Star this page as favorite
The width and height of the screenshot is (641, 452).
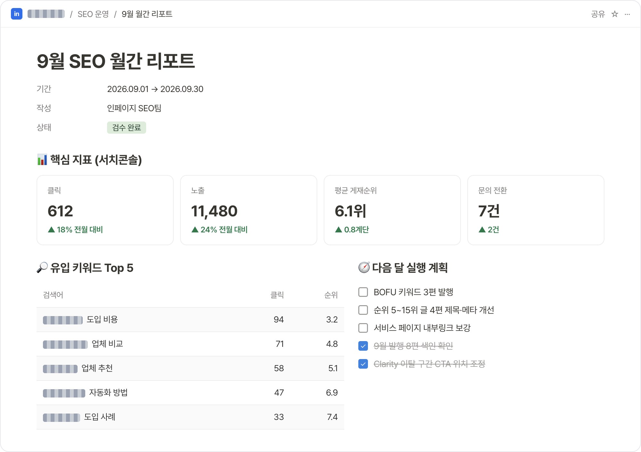pyautogui.click(x=614, y=14)
